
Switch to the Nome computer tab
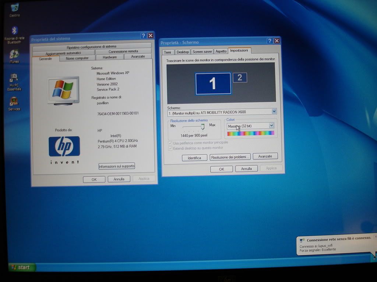coord(77,58)
